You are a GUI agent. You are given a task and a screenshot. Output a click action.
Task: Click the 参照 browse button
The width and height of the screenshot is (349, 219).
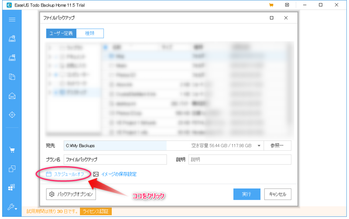tap(277, 146)
